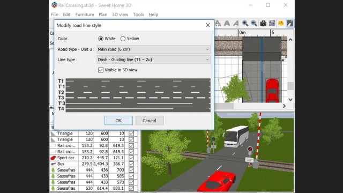Screen dimensions: 343x193
Task: Click the Bus row icon
Action: (x=53, y=164)
